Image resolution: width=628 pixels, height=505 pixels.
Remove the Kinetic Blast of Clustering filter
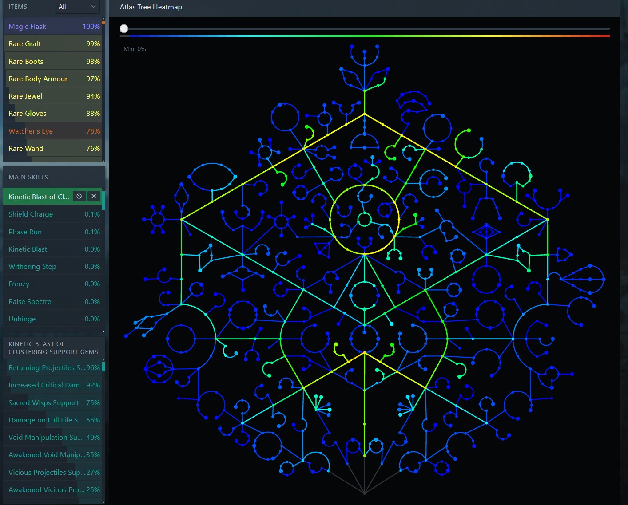94,196
